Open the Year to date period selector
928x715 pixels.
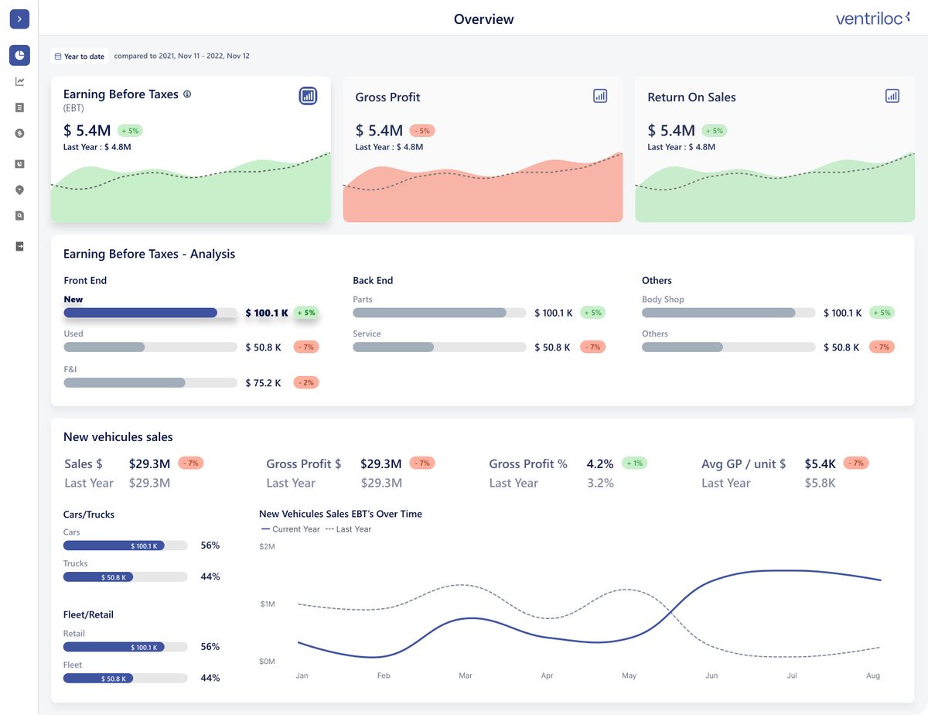pos(80,56)
